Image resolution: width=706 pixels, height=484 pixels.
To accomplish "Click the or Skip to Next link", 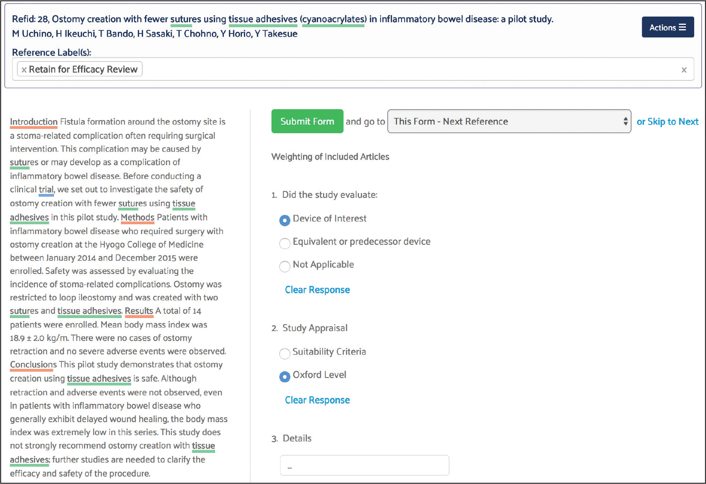I will [x=667, y=121].
